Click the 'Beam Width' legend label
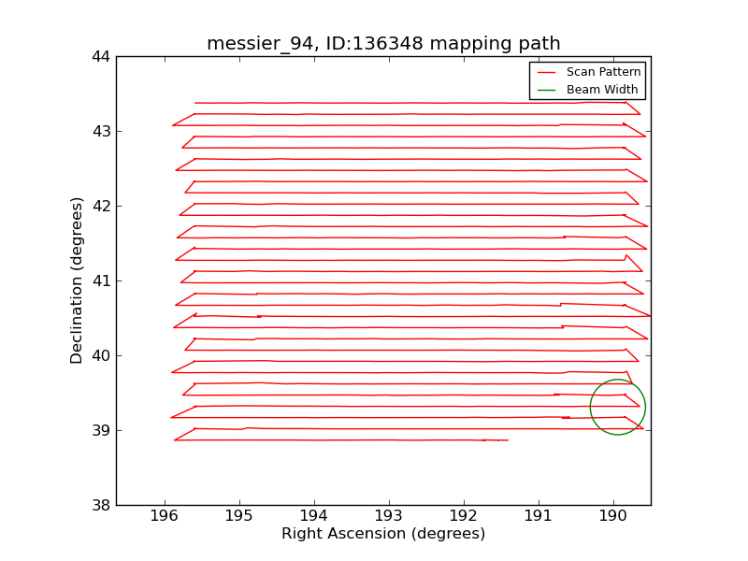Screen dimensions: 748x561 (602, 89)
